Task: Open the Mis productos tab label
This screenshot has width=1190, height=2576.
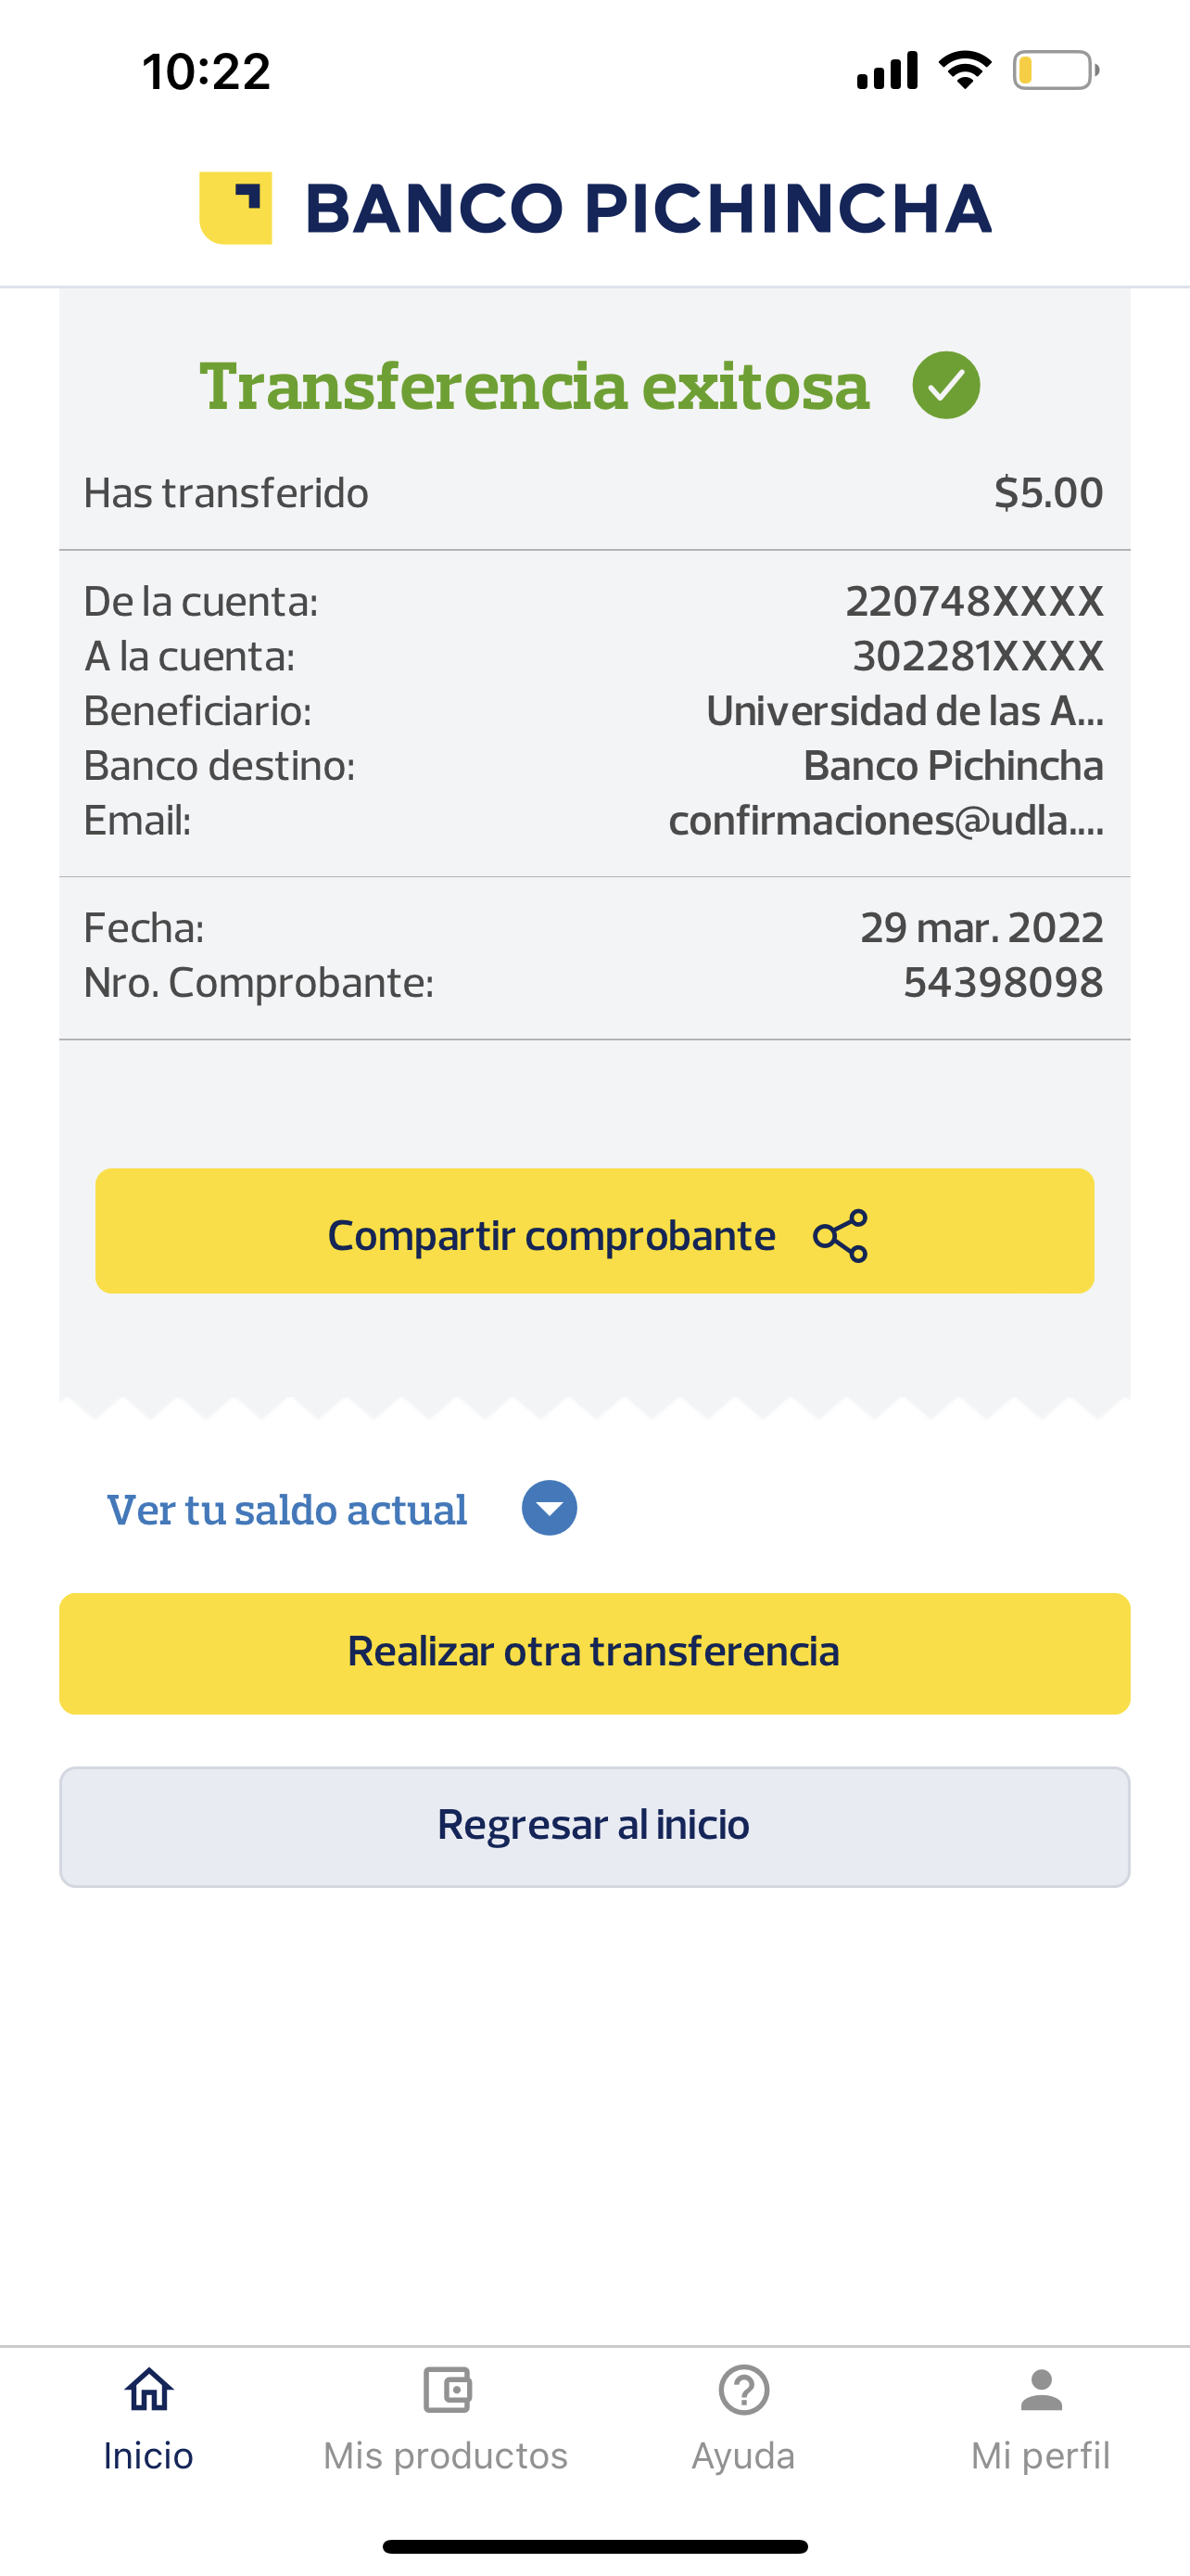Action: [x=446, y=2456]
